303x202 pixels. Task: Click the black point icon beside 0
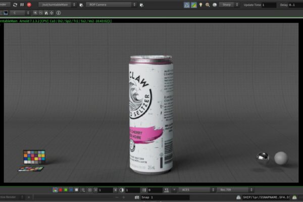pyautogui.click(x=144, y=190)
